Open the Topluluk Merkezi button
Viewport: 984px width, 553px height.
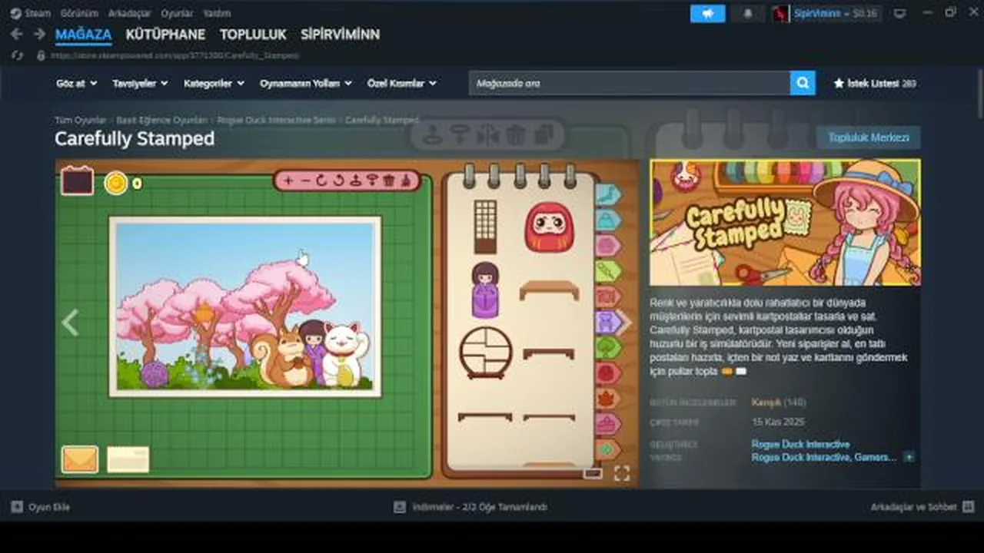tap(869, 137)
